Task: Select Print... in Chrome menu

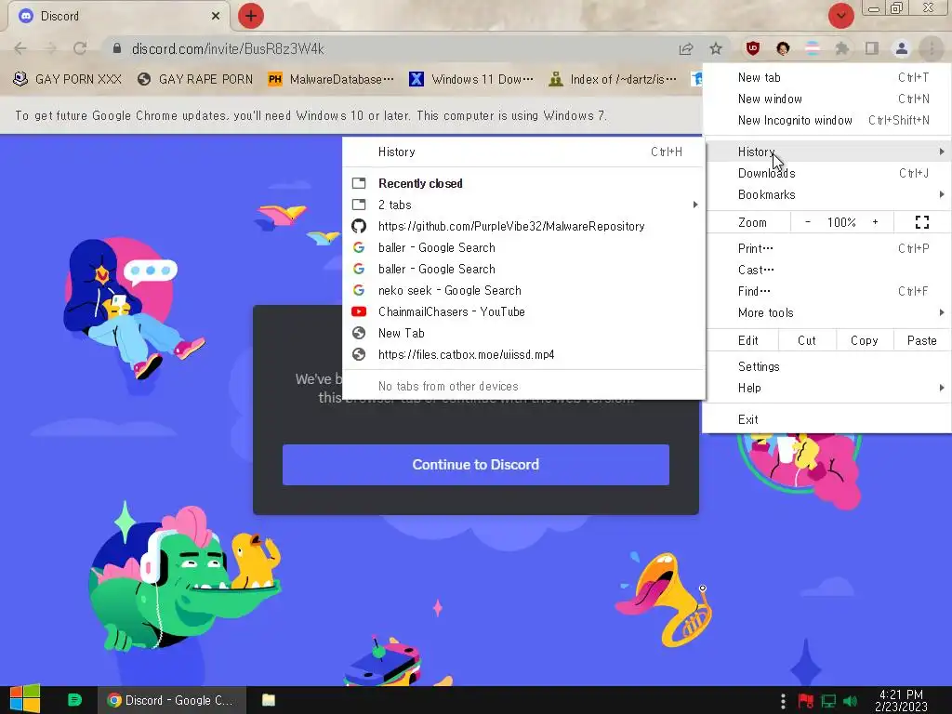Action: [x=826, y=248]
